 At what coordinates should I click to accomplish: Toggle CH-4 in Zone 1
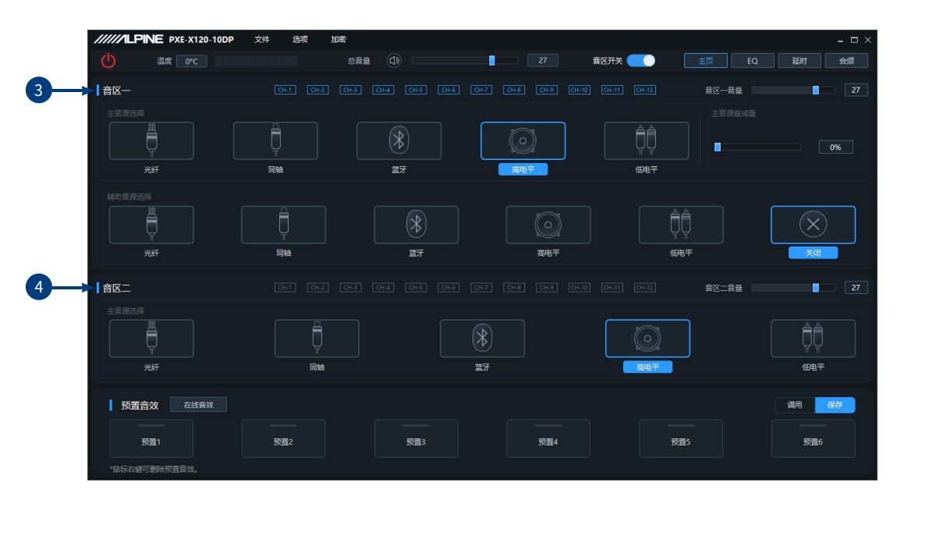click(384, 90)
